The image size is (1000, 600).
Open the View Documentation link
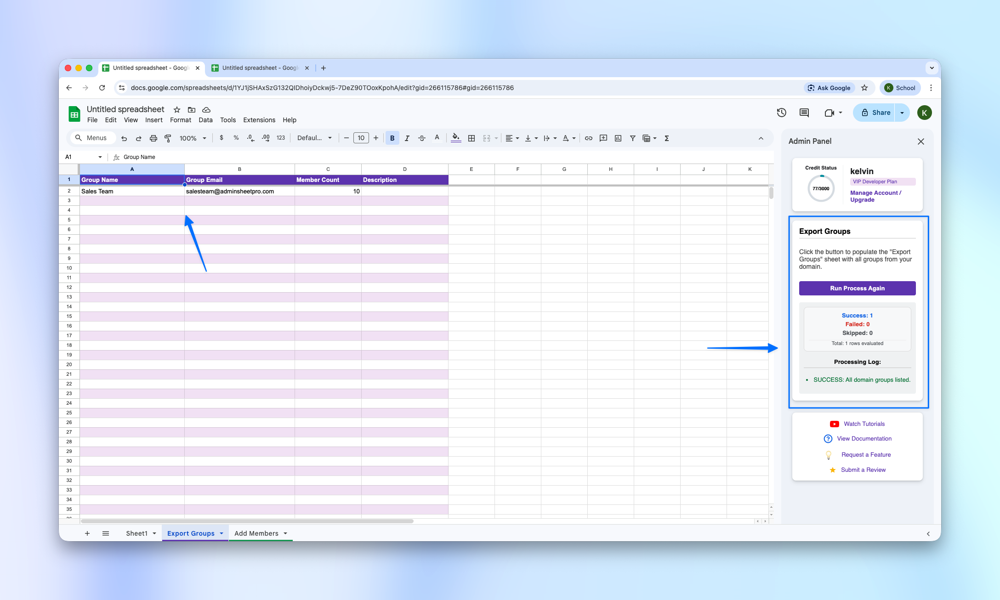coord(864,439)
